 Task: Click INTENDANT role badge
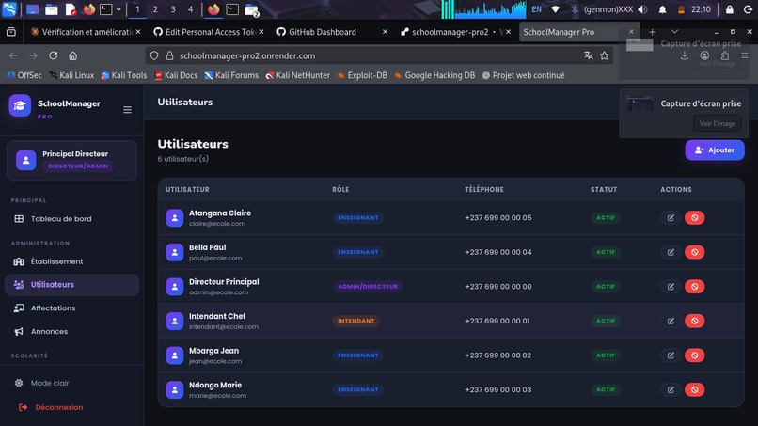pos(355,321)
